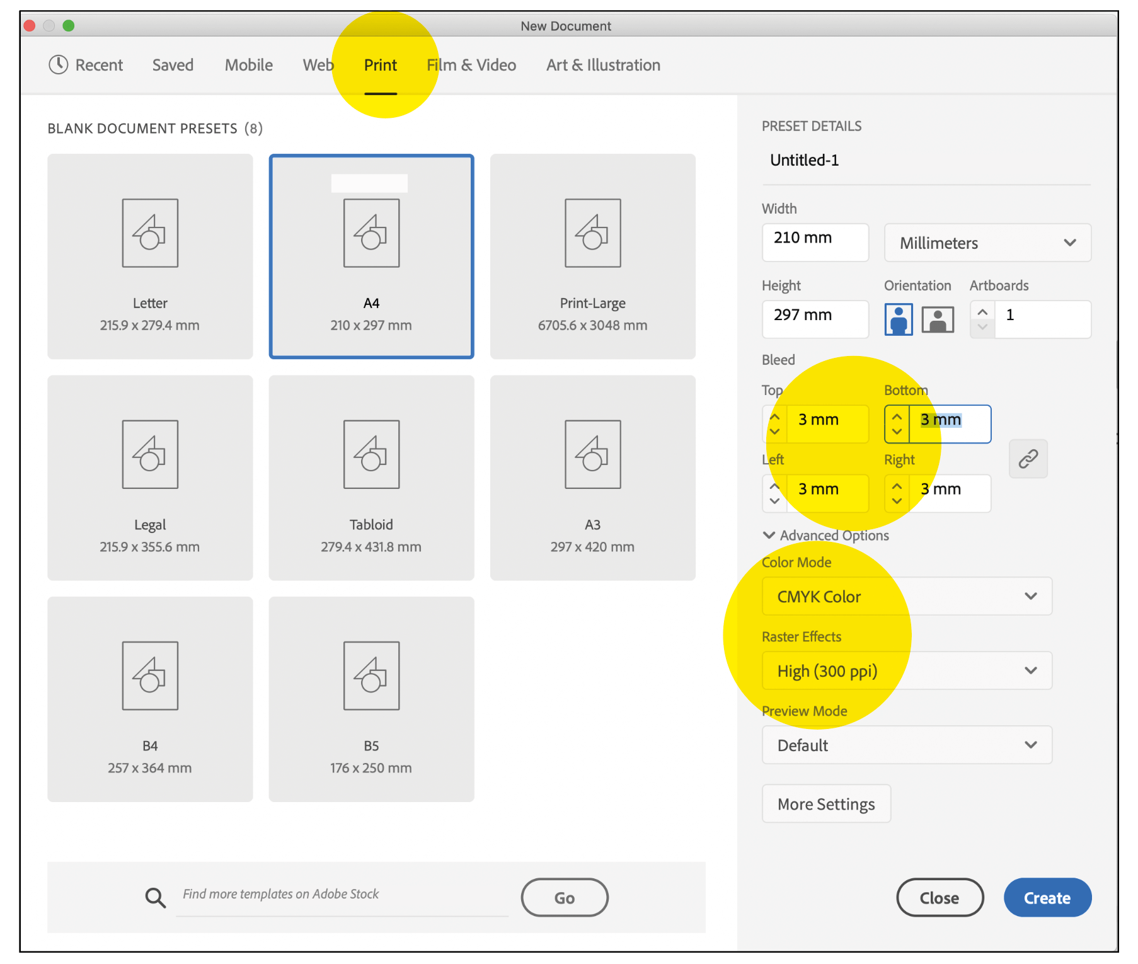The image size is (1138, 964).
Task: Collapse the Advanced Options section
Action: click(769, 535)
